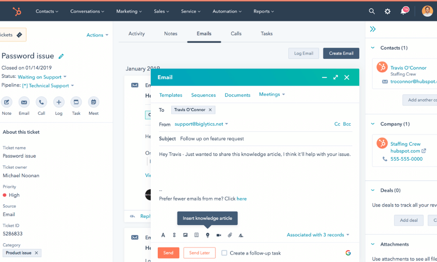This screenshot has width=437, height=262.
Task: Open the hubspot.com external link icon
Action: tap(423, 151)
